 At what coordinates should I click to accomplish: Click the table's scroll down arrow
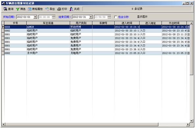coord(191,121)
